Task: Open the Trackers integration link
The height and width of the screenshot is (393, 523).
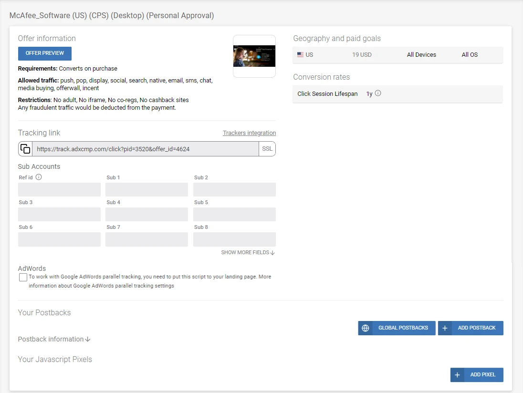Action: tap(249, 133)
